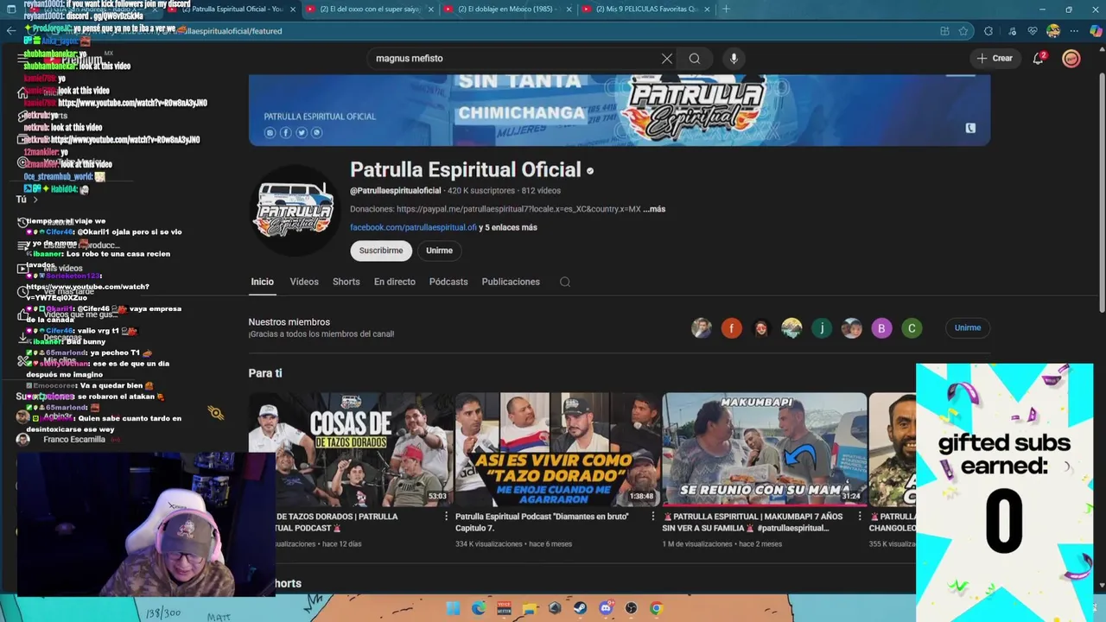This screenshot has height=622, width=1106.
Task: Click the verified badge next to channel name
Action: [x=590, y=171]
